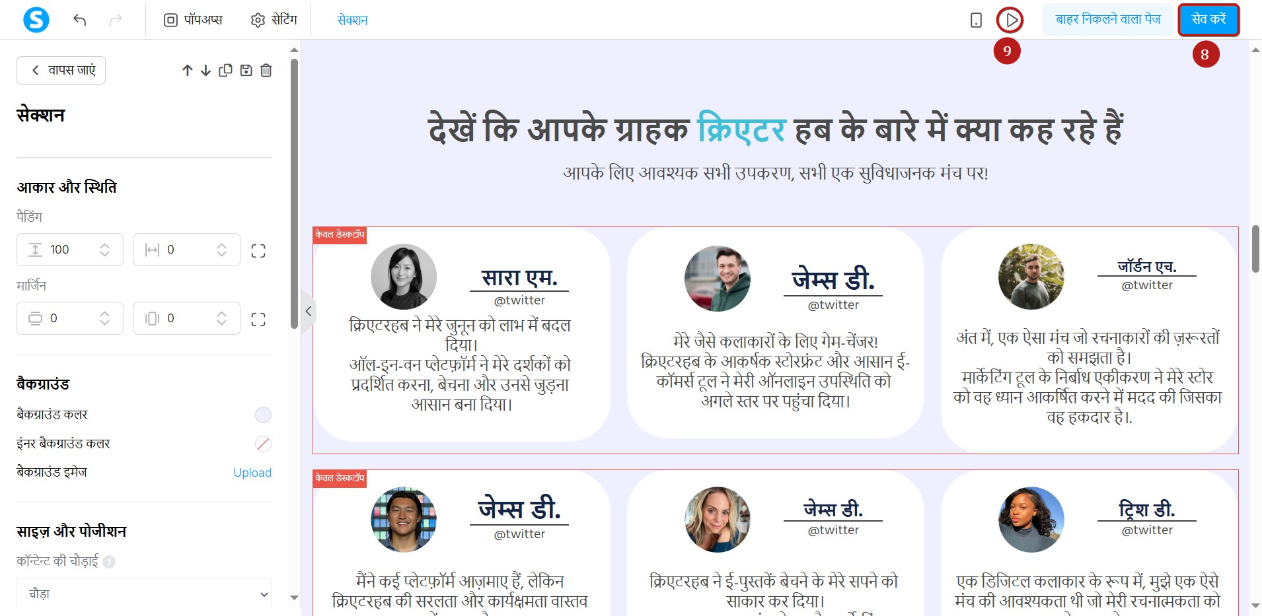
Task: Click horizontal padding field
Action: click(187, 250)
